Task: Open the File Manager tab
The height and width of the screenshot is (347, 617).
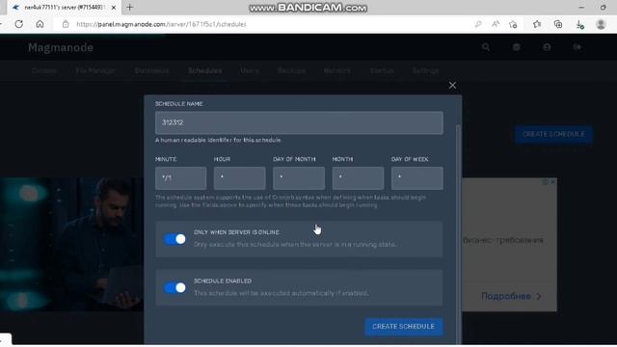Action: [x=95, y=71]
